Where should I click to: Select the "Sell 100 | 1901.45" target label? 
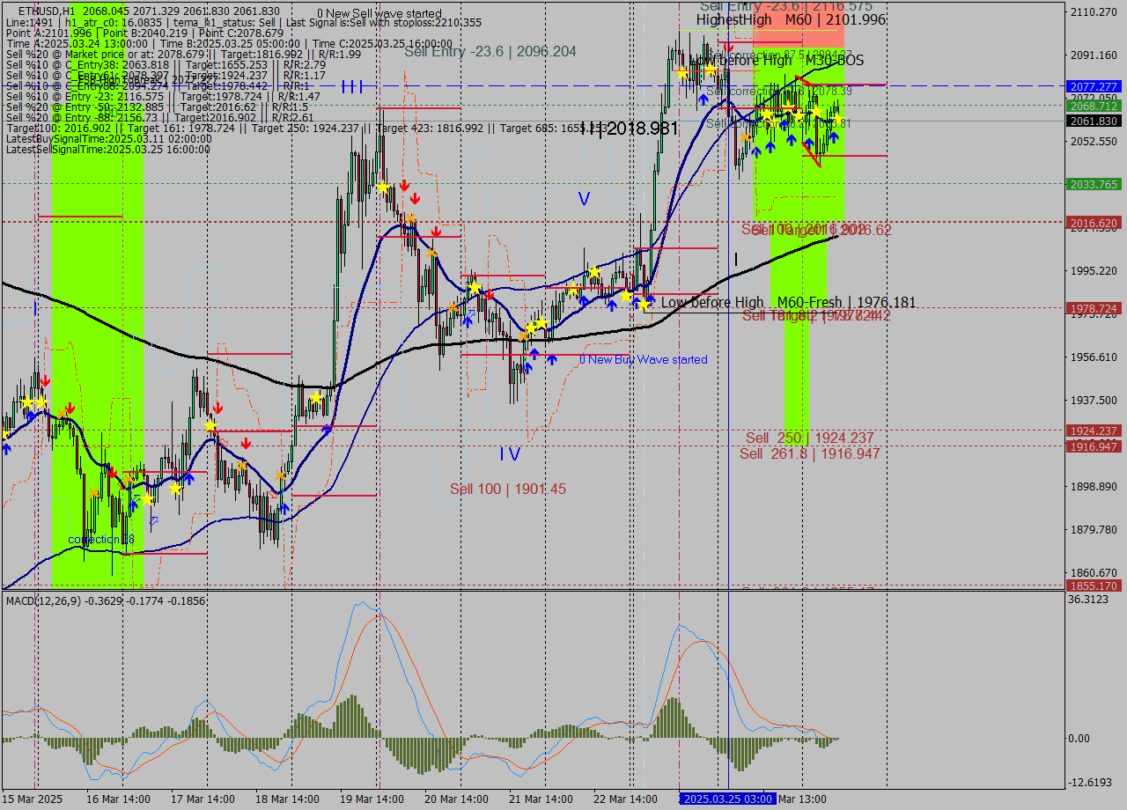point(508,489)
